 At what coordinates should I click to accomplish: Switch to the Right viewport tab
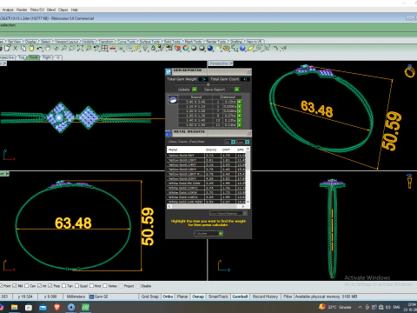point(47,57)
